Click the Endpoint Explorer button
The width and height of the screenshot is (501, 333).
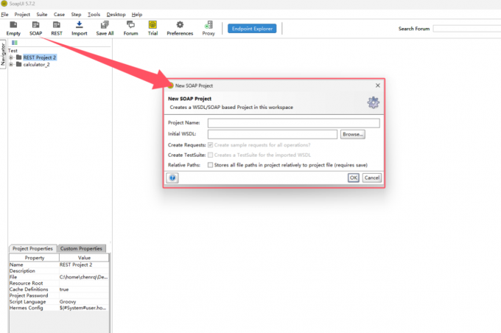[252, 29]
